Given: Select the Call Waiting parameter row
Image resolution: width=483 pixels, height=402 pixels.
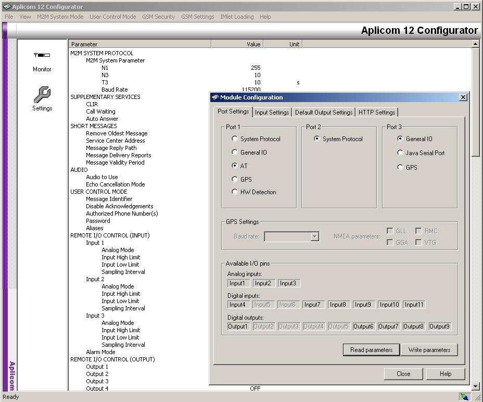Looking at the screenshot, I should pyautogui.click(x=101, y=111).
